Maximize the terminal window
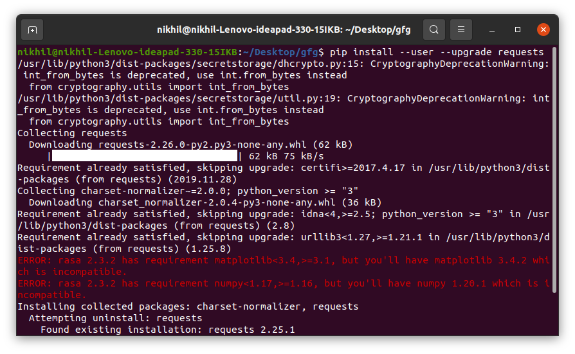 click(517, 30)
